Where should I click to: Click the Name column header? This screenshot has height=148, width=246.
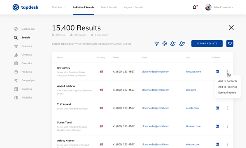[60, 57]
